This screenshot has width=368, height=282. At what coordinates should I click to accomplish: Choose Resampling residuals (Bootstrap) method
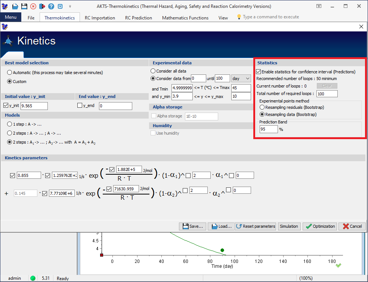pyautogui.click(x=262, y=107)
